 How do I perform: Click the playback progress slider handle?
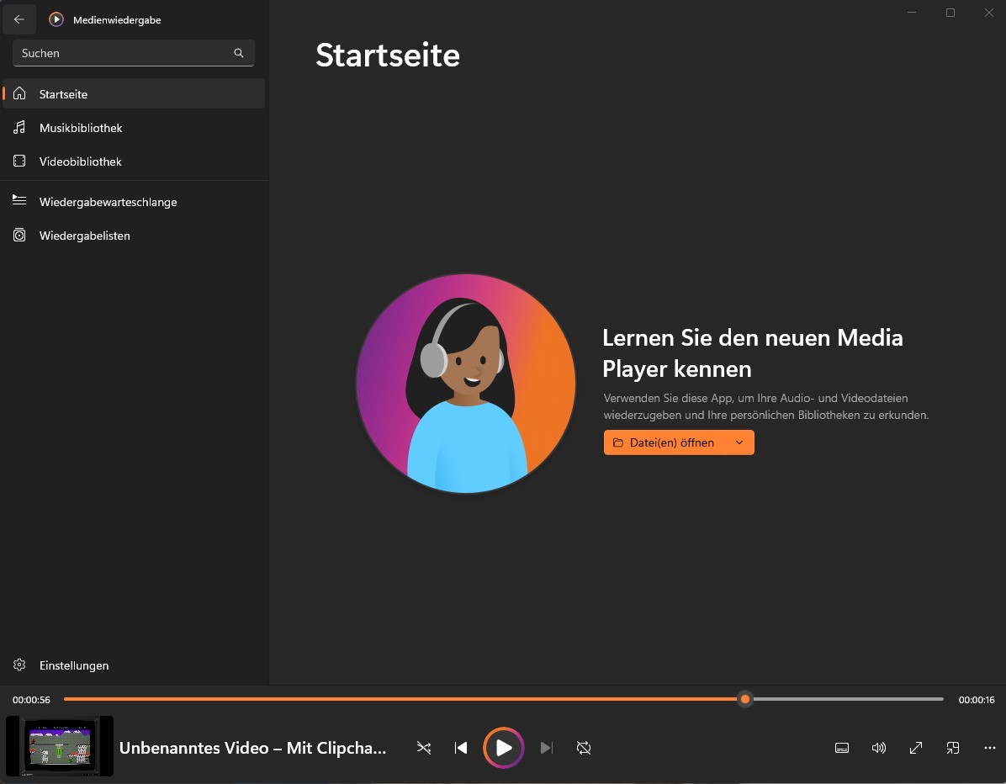coord(745,699)
